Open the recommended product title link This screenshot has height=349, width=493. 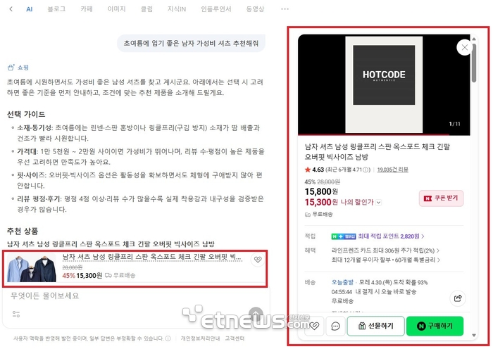tap(152, 257)
